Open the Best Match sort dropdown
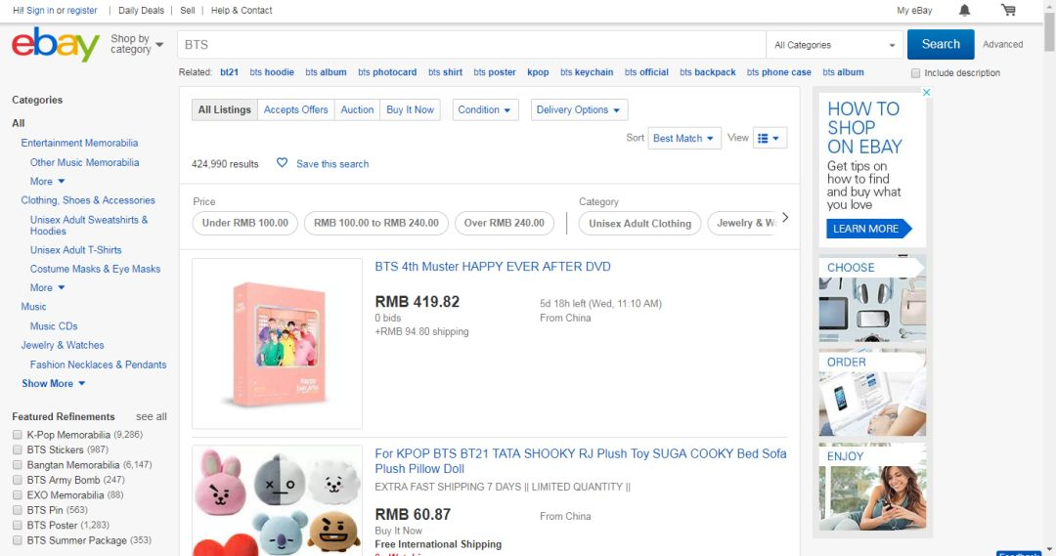Screen dimensions: 1056x556 (684, 139)
